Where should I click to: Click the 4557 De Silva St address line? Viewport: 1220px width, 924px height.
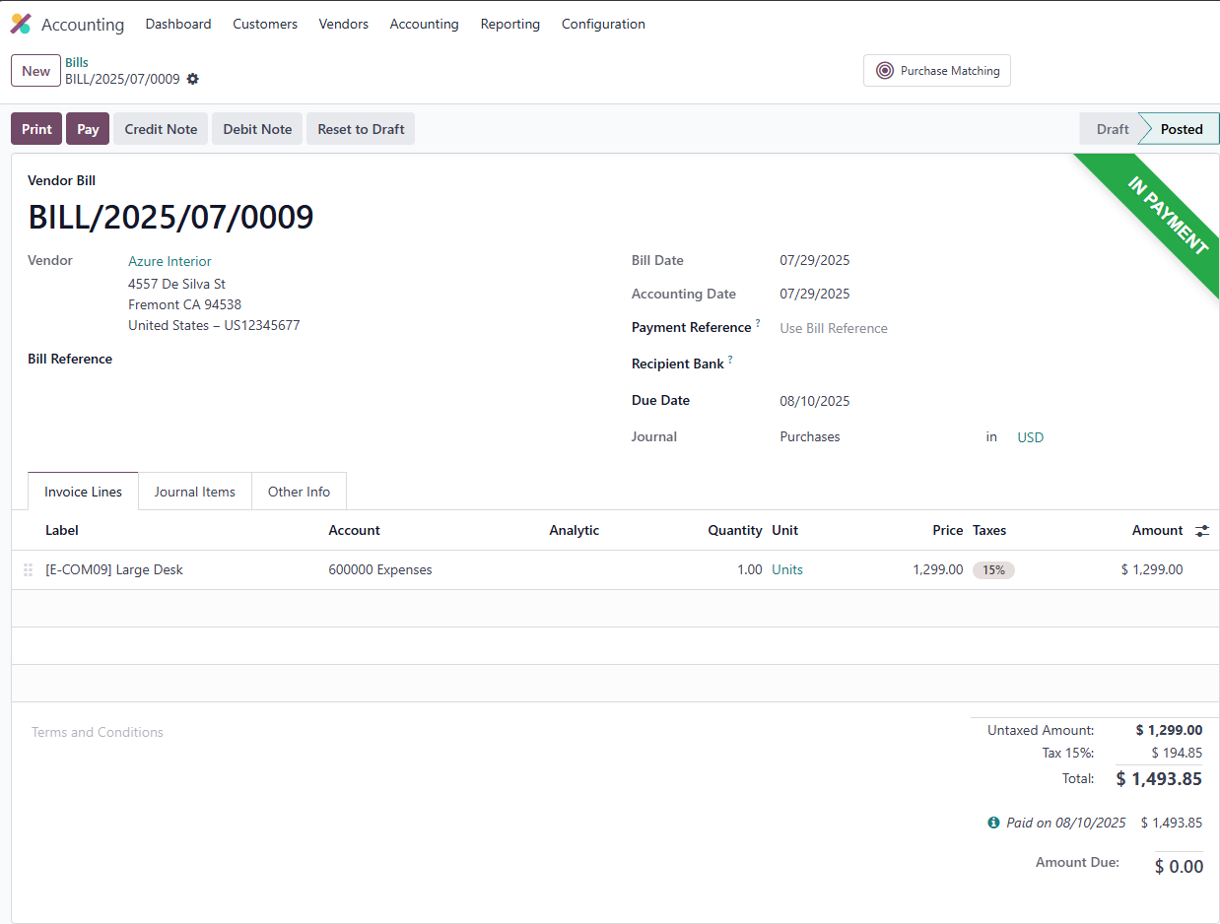(177, 284)
